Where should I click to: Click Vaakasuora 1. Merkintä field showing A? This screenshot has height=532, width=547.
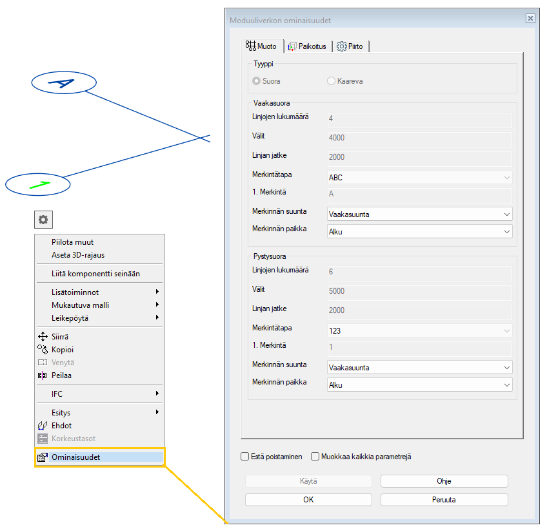420,195
